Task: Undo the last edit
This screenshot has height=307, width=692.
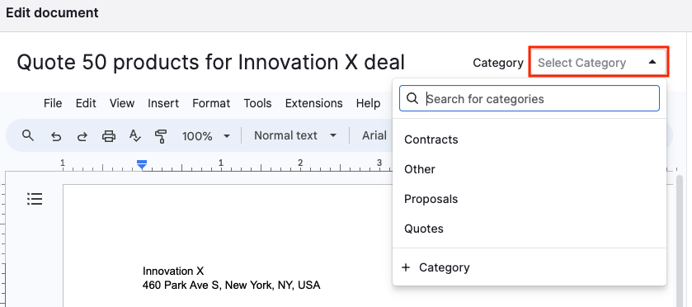Action: pos(55,136)
